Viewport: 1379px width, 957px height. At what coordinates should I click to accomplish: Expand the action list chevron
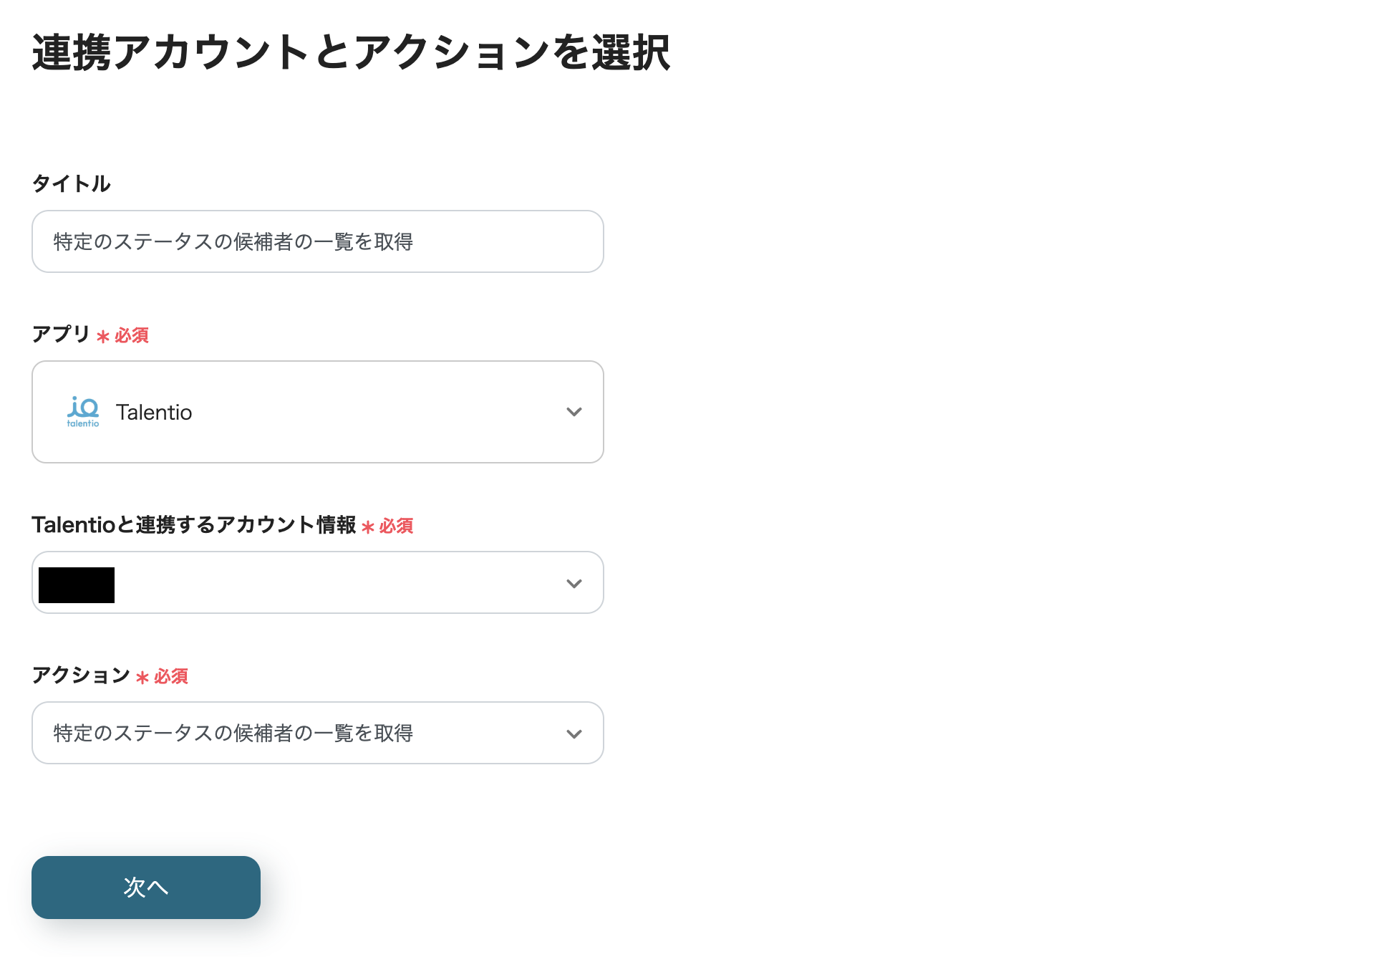573,733
